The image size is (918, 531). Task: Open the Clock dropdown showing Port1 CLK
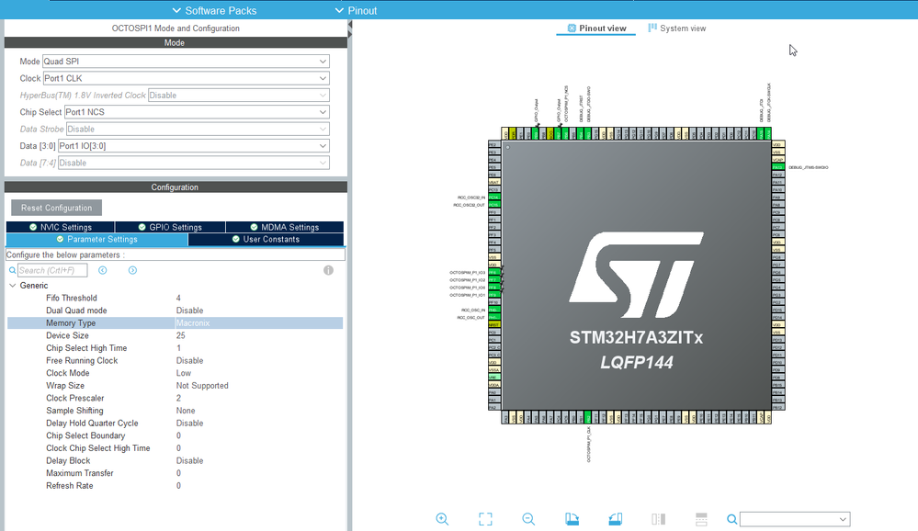(x=187, y=78)
